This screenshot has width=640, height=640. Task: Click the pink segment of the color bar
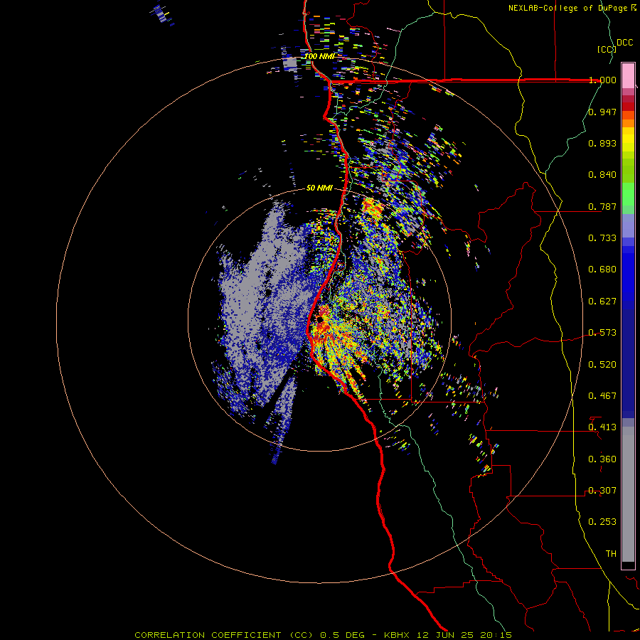pos(628,75)
